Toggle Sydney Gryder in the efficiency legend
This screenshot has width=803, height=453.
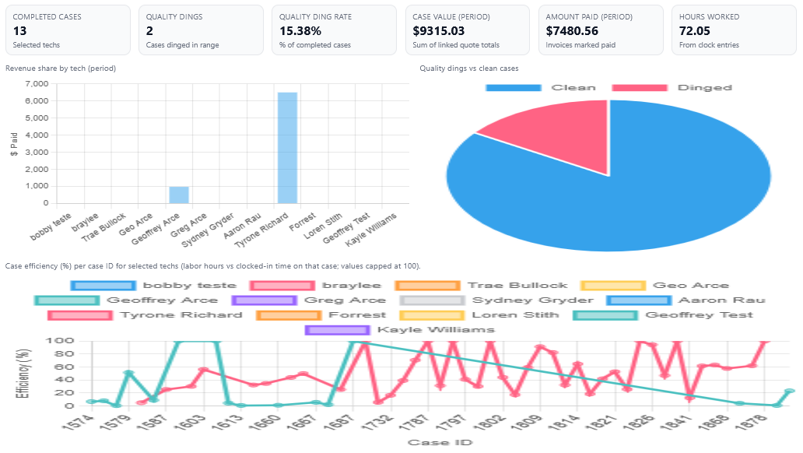click(496, 300)
